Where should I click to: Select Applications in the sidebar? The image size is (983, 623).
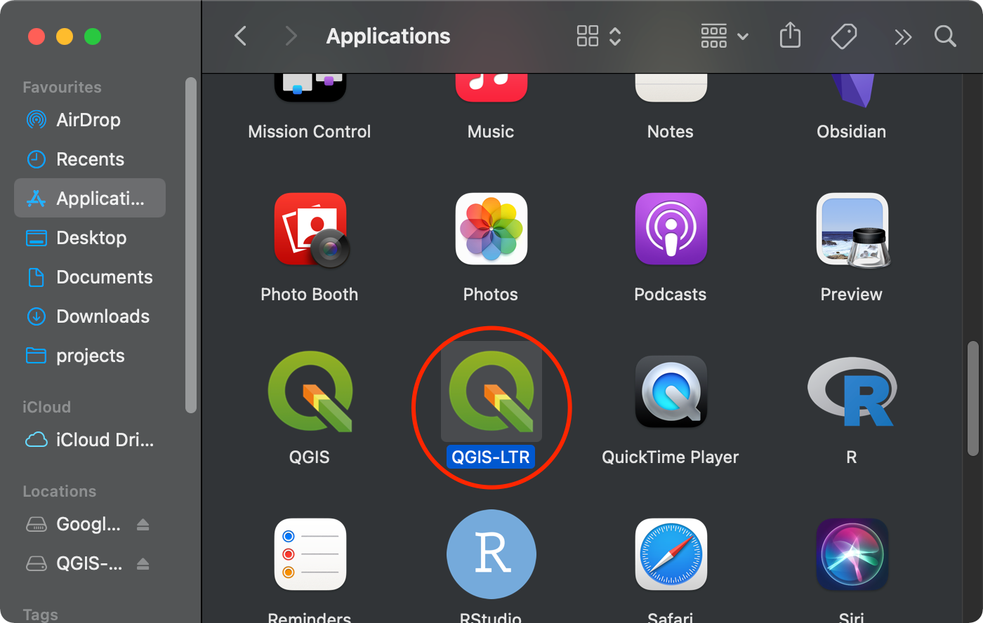click(x=90, y=199)
